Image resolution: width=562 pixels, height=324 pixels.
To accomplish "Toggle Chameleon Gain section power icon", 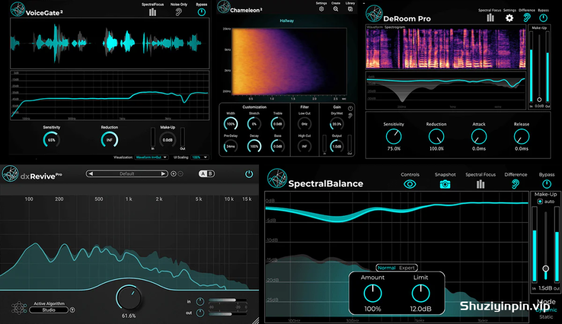I will 350,108.
